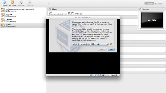Screen dimensions: 166x93
Task: Click powered-off state icon under xp_mac
Action: pos(6,26)
